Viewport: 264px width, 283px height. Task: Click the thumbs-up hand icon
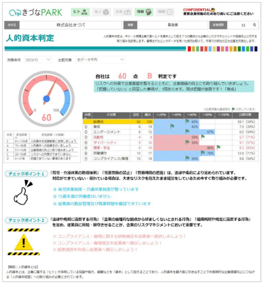[x=23, y=193]
